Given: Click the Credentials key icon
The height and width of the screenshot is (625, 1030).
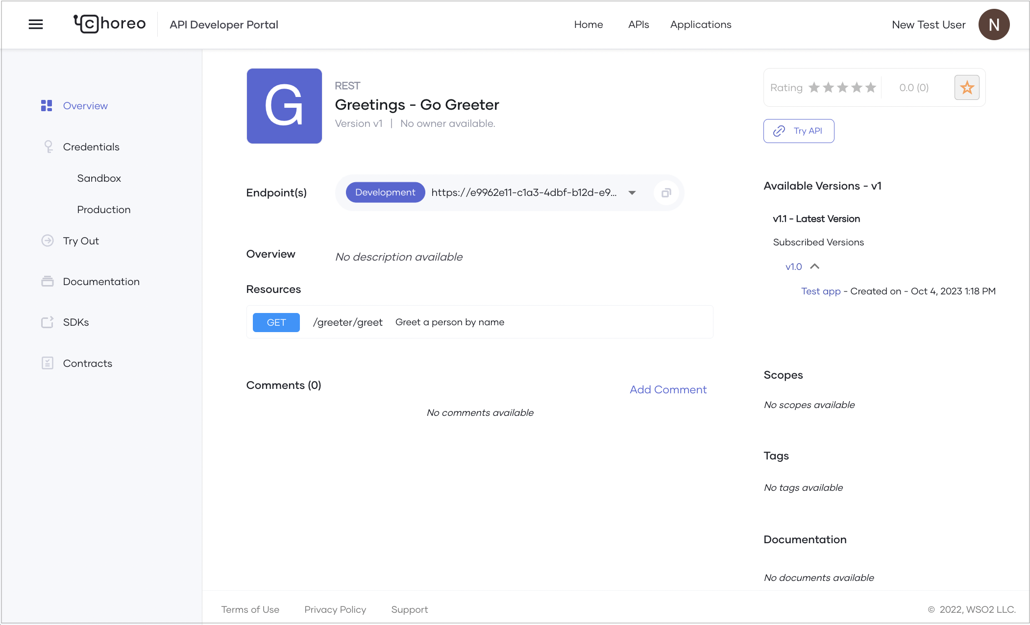Looking at the screenshot, I should 48,146.
